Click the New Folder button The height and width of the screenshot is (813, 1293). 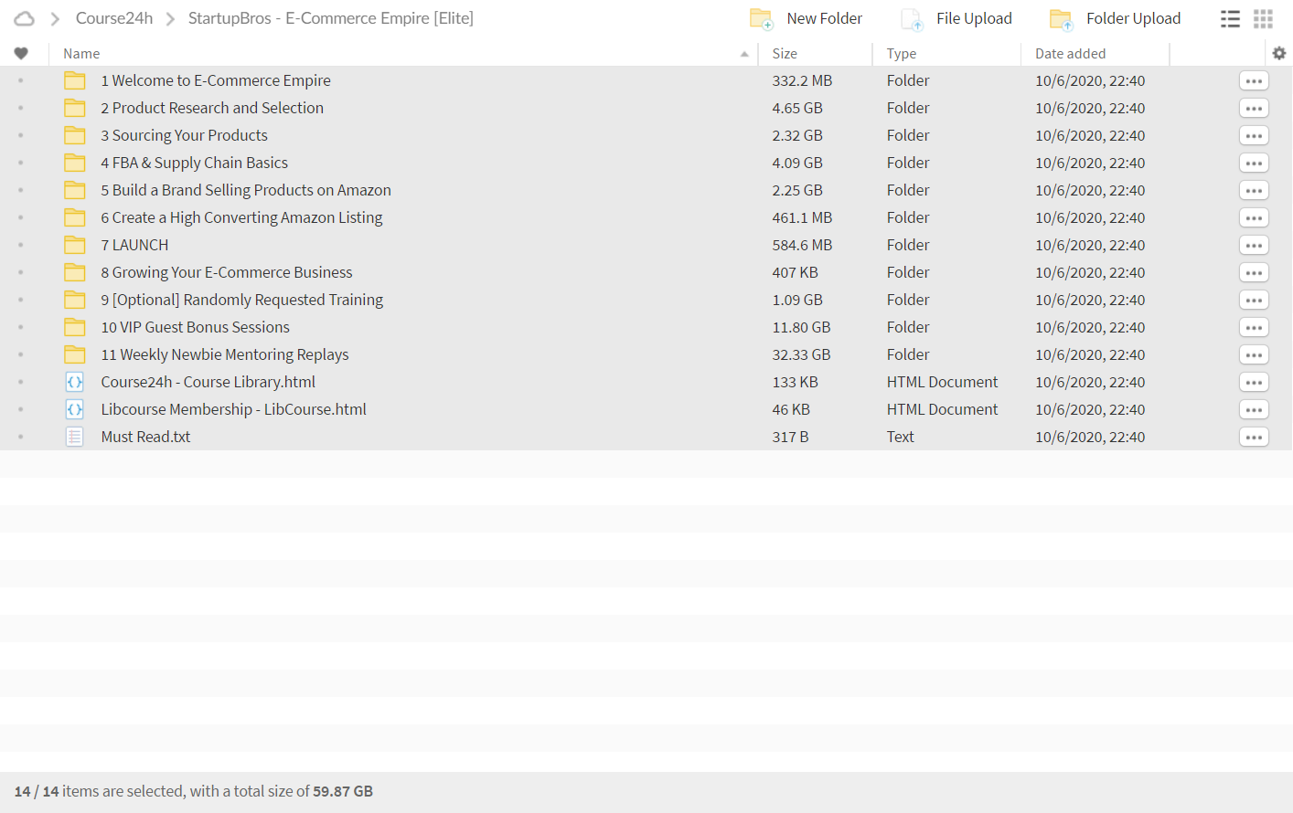click(806, 18)
